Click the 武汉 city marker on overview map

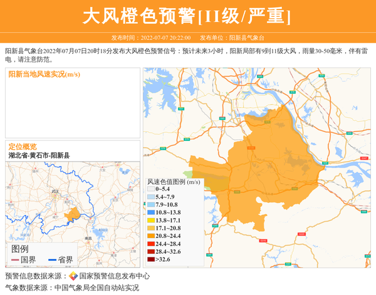point(55,195)
